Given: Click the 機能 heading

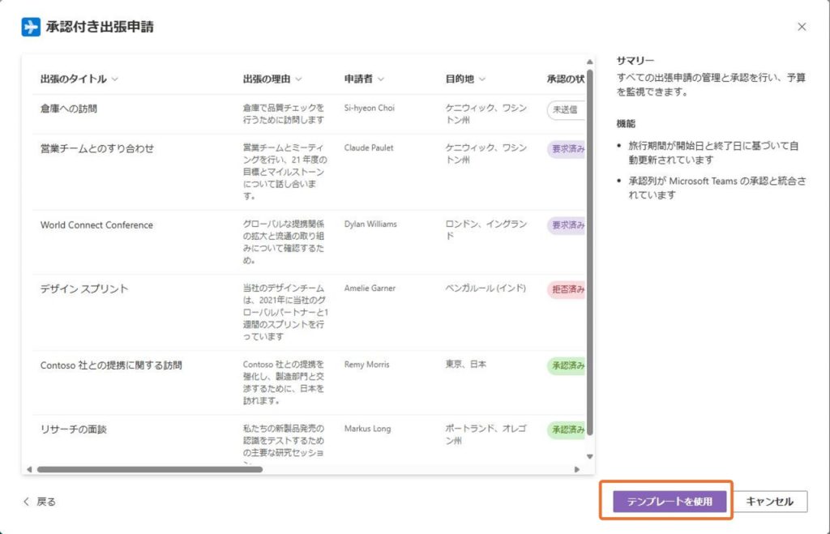Looking at the screenshot, I should coord(626,123).
